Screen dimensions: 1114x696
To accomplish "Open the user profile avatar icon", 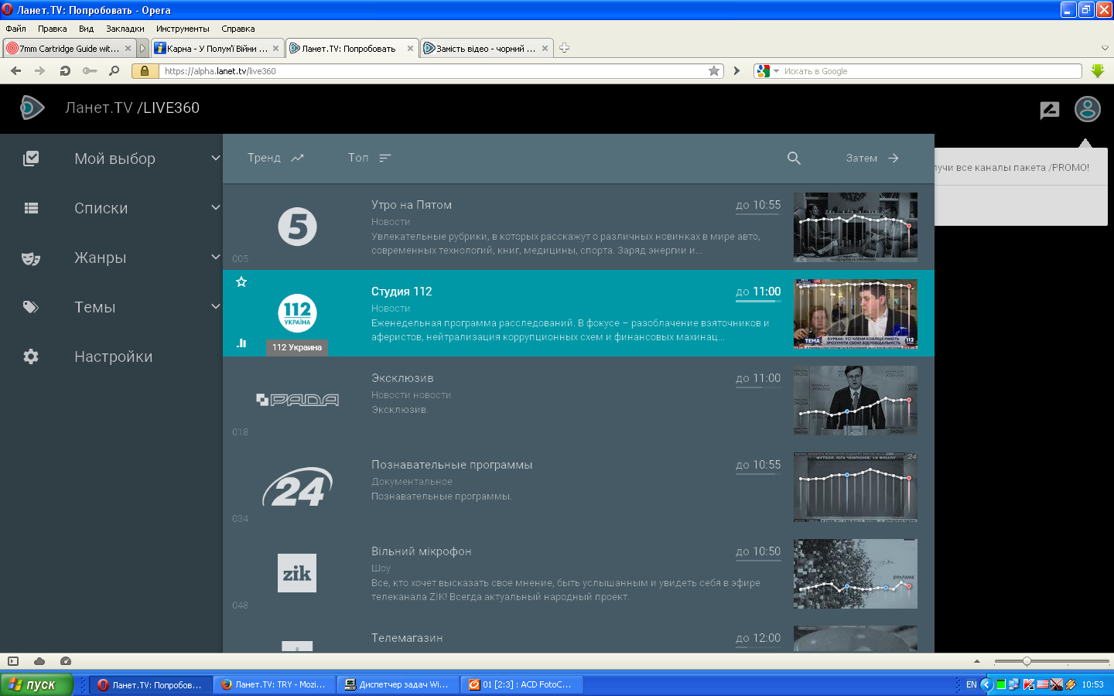I will [x=1087, y=109].
